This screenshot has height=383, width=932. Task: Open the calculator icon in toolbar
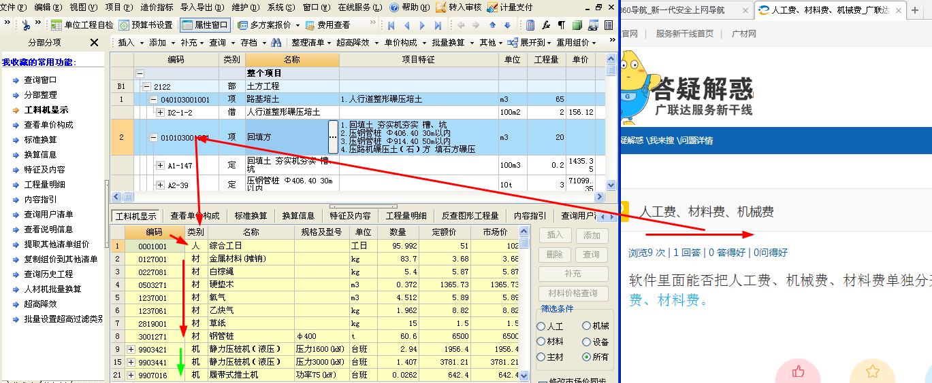click(531, 25)
